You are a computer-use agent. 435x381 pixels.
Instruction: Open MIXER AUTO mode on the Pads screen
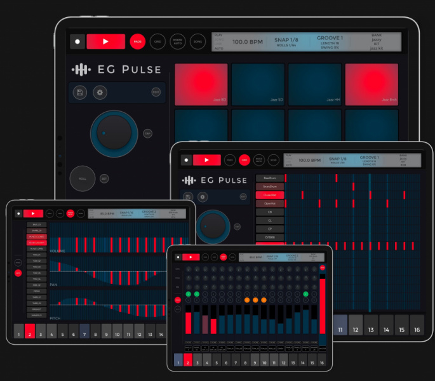pos(178,42)
